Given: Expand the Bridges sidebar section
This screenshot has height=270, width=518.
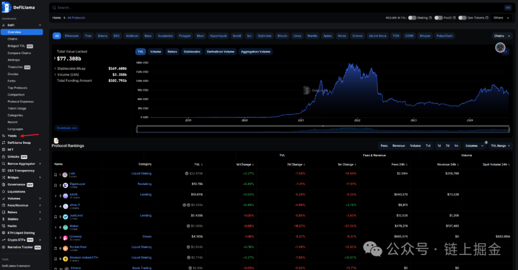Looking at the screenshot, I should pos(40,177).
